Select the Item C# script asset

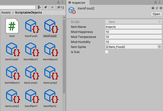tap(12, 26)
